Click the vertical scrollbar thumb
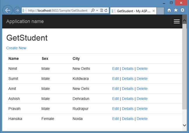Viewport: 189px width, 133px height. click(184, 66)
